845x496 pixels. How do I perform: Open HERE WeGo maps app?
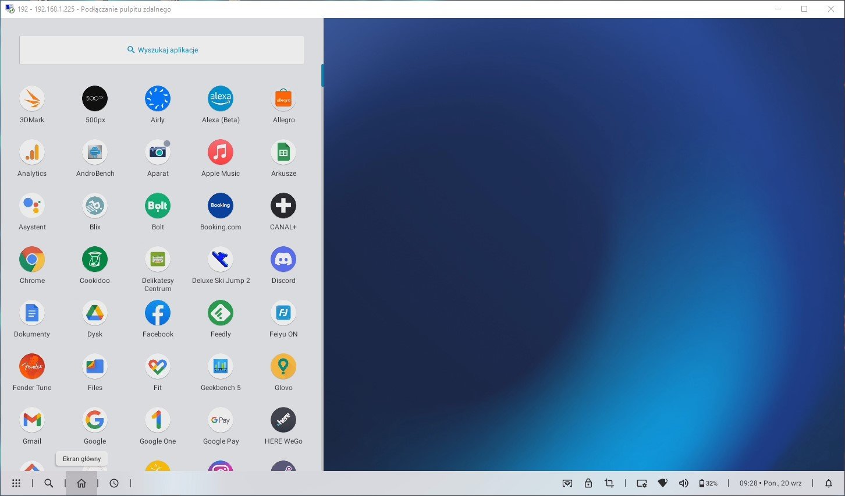coord(283,420)
